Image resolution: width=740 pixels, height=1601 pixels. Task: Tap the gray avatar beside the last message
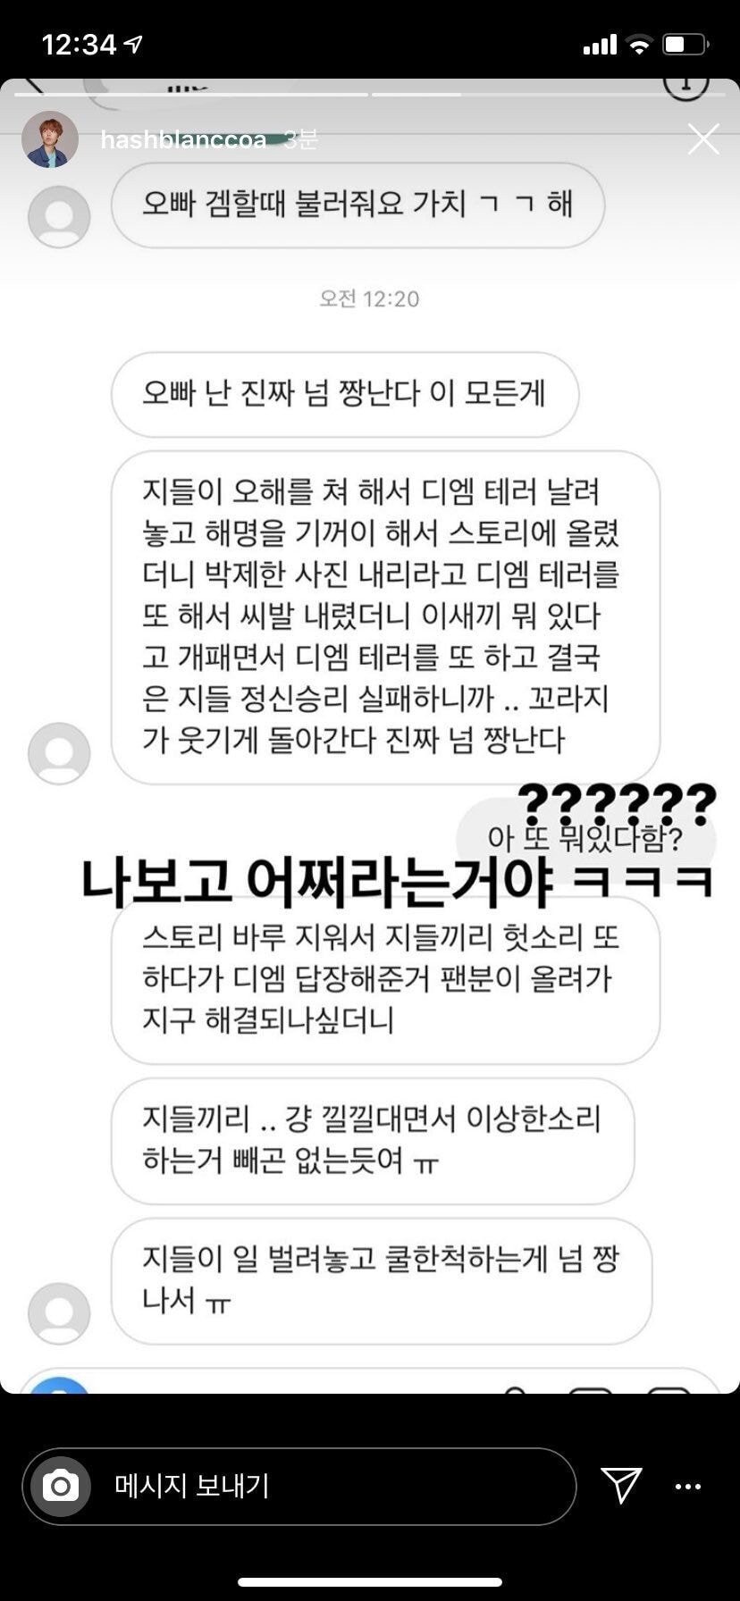[x=59, y=1314]
